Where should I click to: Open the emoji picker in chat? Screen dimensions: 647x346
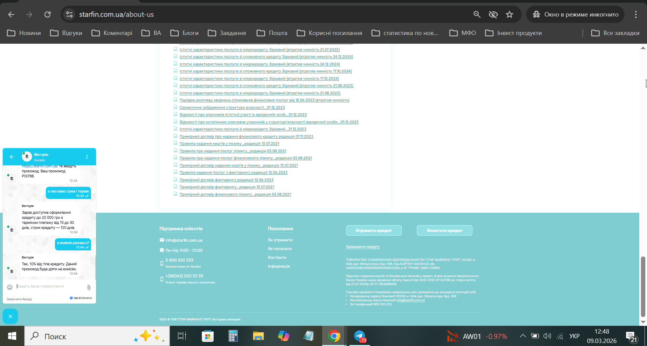click(10, 287)
